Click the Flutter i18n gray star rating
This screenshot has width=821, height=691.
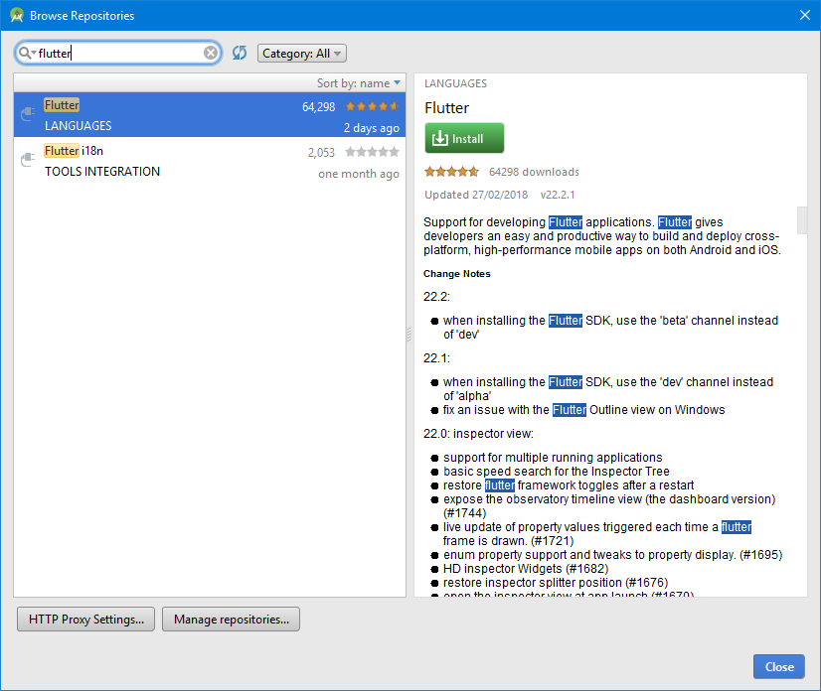pyautogui.click(x=373, y=152)
